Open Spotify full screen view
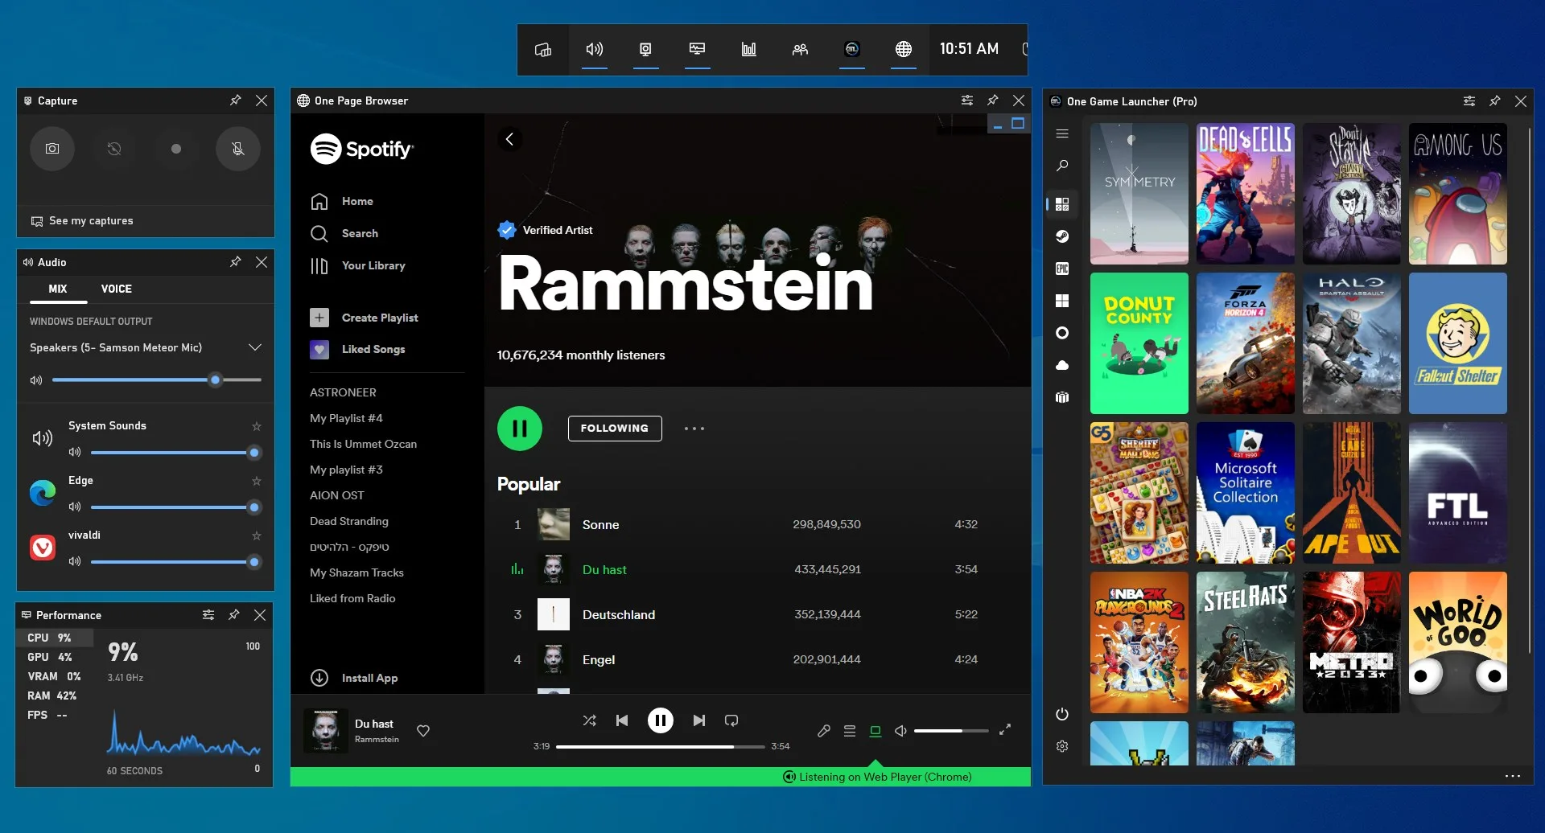The width and height of the screenshot is (1545, 833). [x=1005, y=730]
